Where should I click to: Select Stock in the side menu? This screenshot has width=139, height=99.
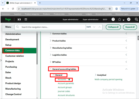click(8, 78)
